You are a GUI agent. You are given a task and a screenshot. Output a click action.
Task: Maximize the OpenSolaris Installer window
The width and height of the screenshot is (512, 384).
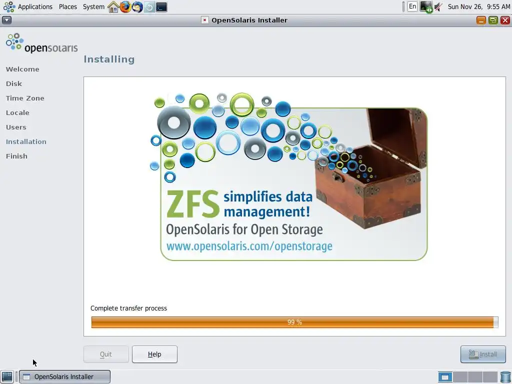pyautogui.click(x=493, y=20)
